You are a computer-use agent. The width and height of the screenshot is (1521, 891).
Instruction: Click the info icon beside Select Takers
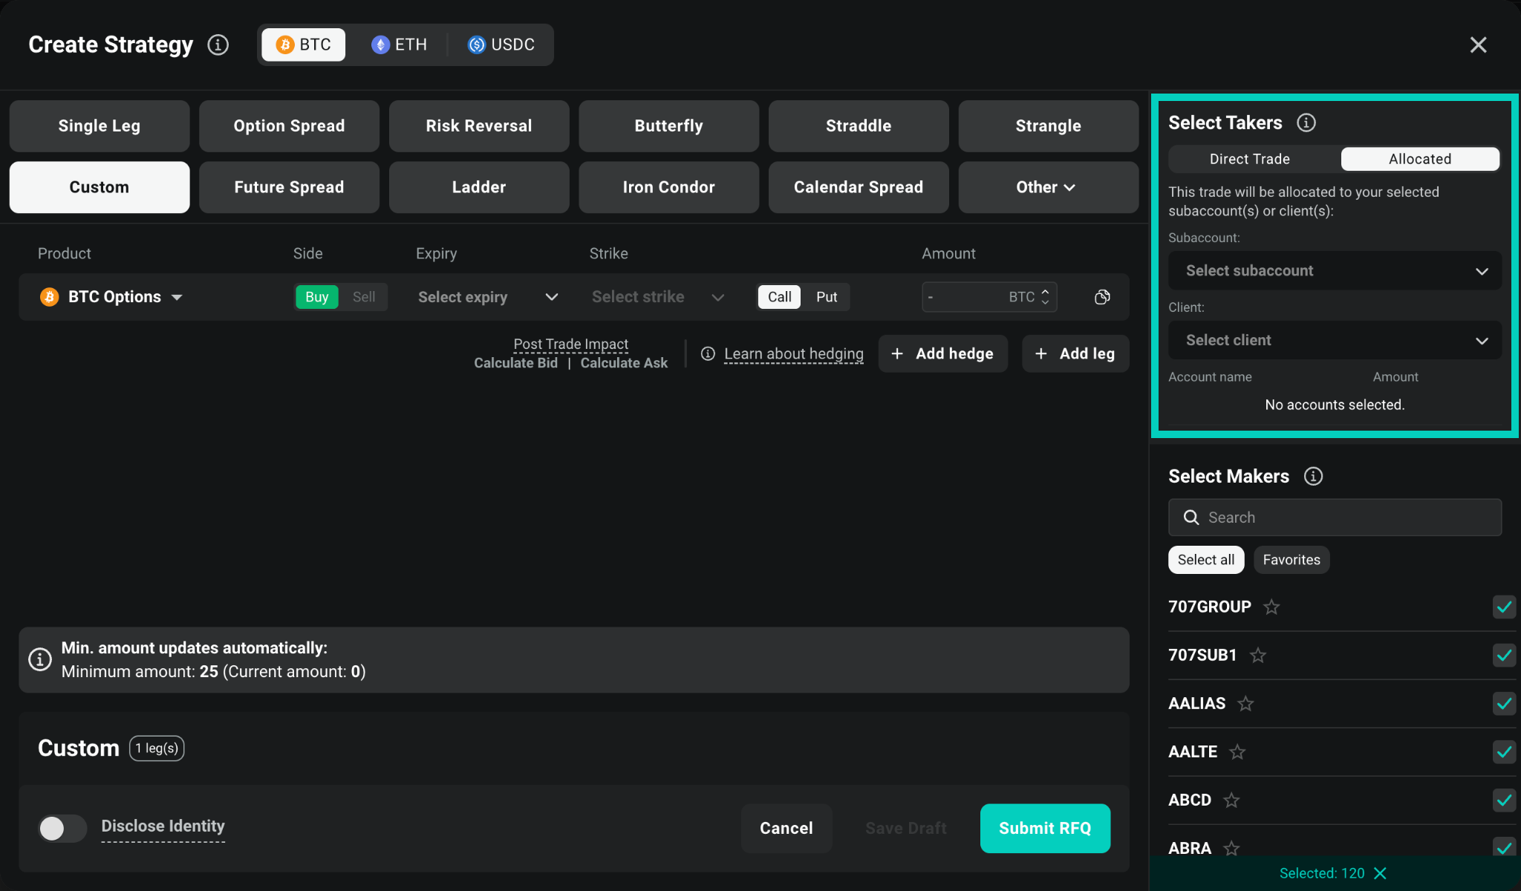pos(1306,123)
